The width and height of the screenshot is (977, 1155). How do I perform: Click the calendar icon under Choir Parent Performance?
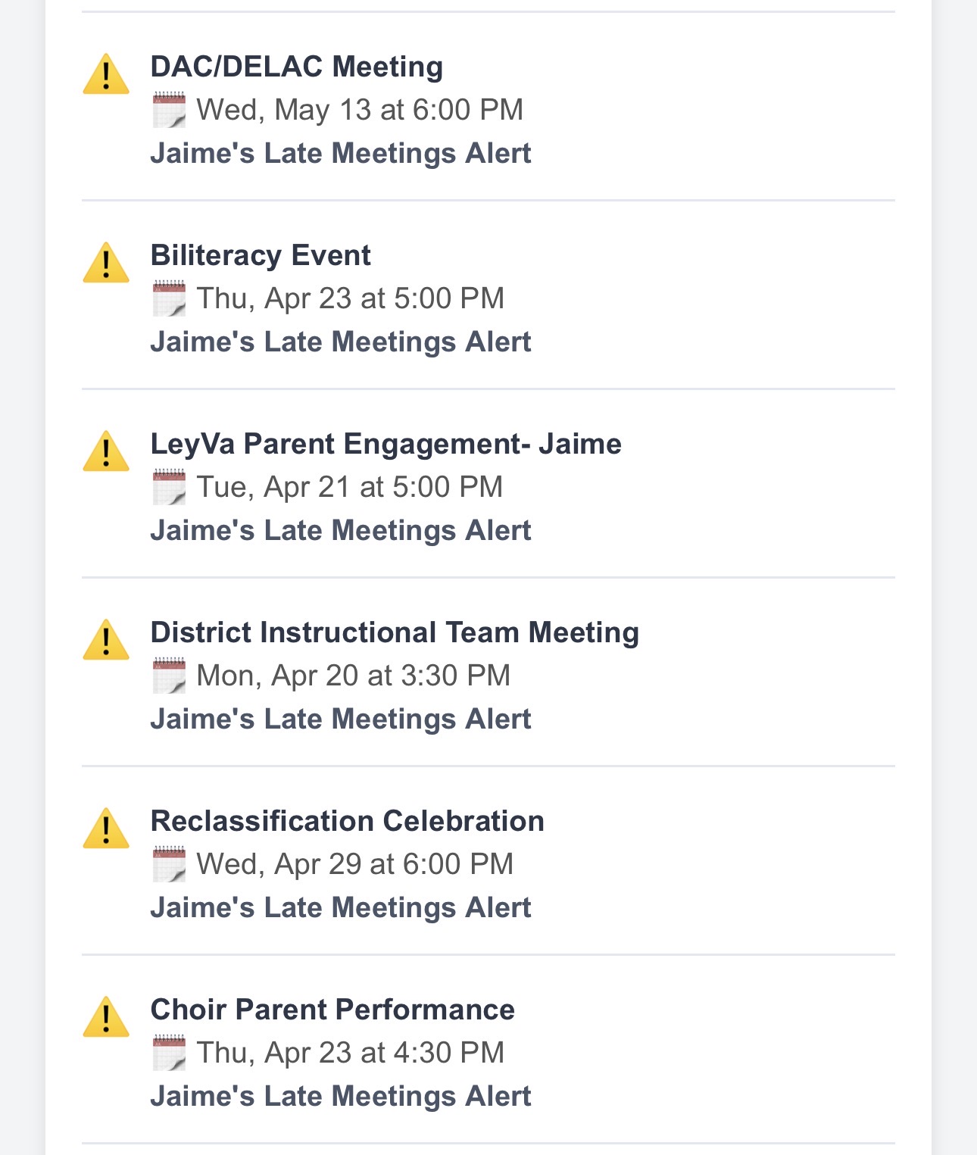(170, 1052)
